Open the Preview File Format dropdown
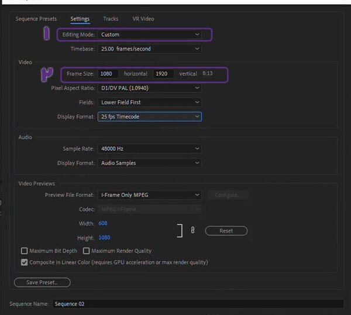The width and height of the screenshot is (351, 315). click(x=150, y=195)
